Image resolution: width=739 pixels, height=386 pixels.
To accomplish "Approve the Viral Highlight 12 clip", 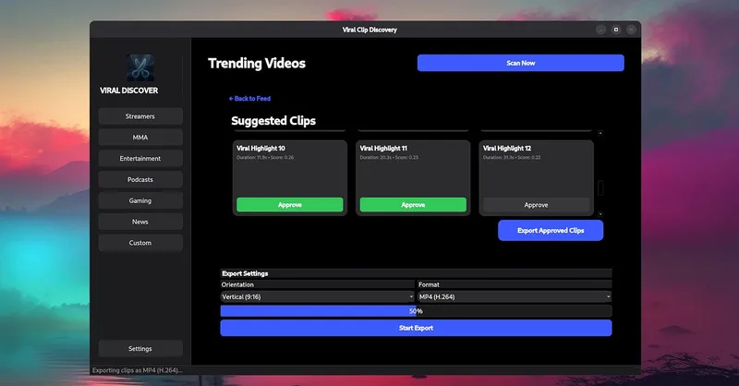I will pos(537,205).
